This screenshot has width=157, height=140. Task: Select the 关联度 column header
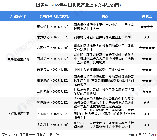147,16
